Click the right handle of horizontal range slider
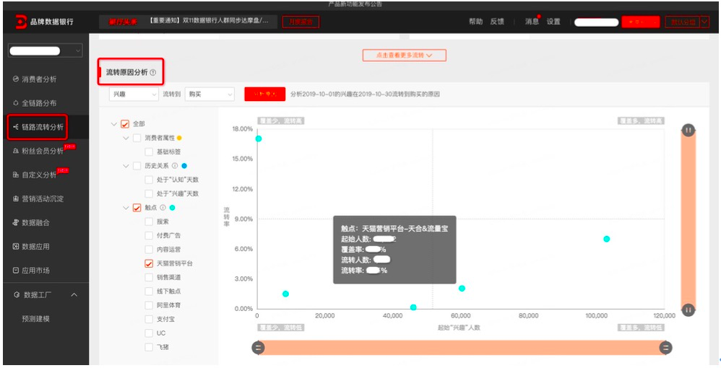 (666, 348)
